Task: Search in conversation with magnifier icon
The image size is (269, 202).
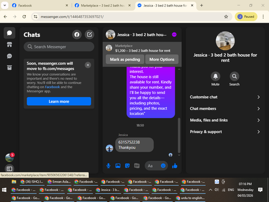Action: pyautogui.click(x=234, y=76)
